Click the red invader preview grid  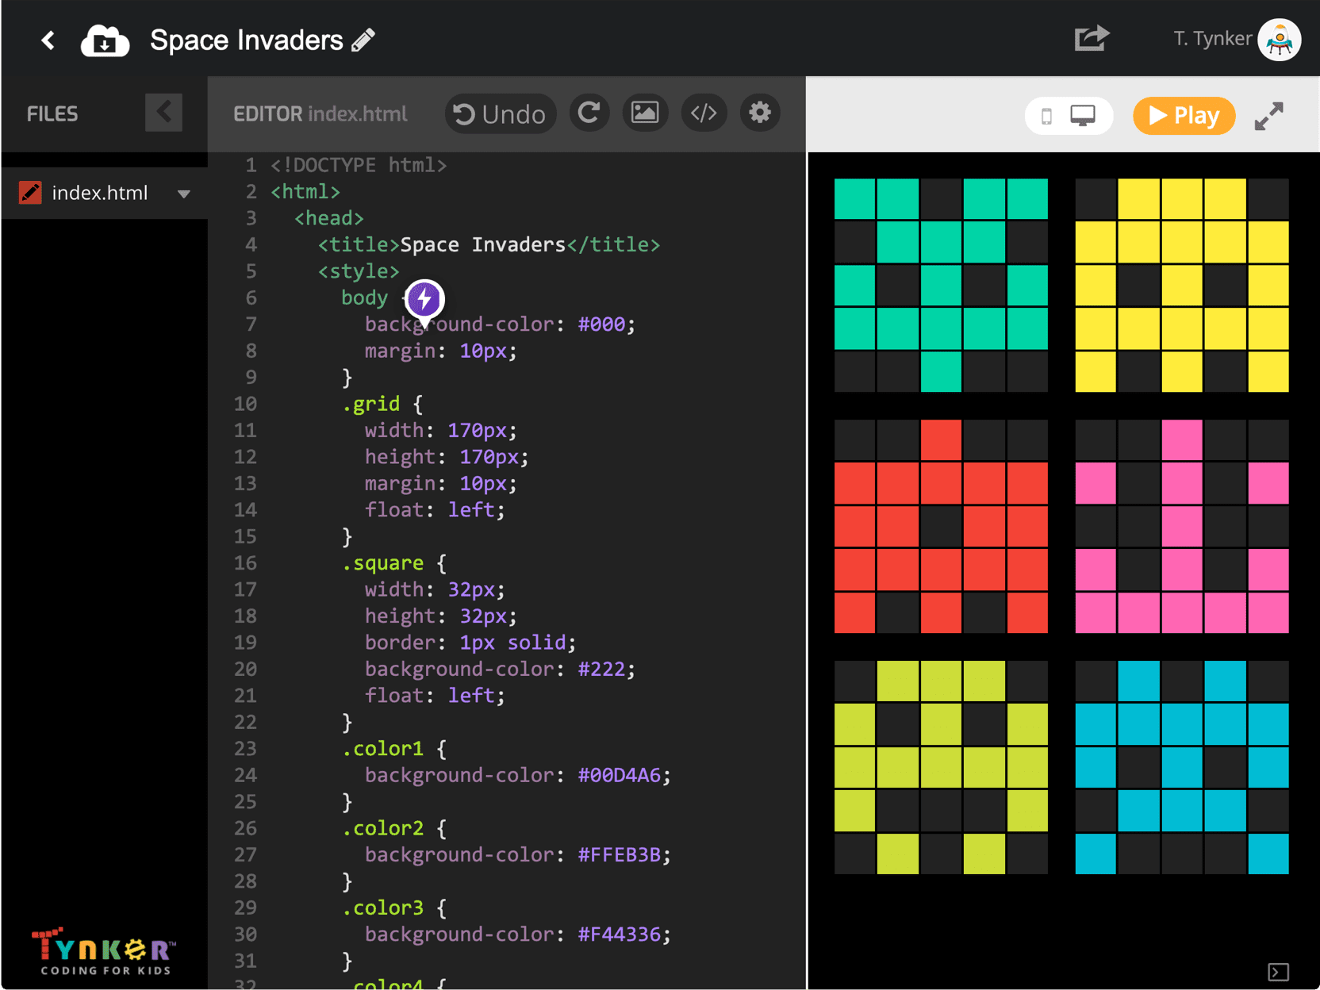[x=941, y=527]
